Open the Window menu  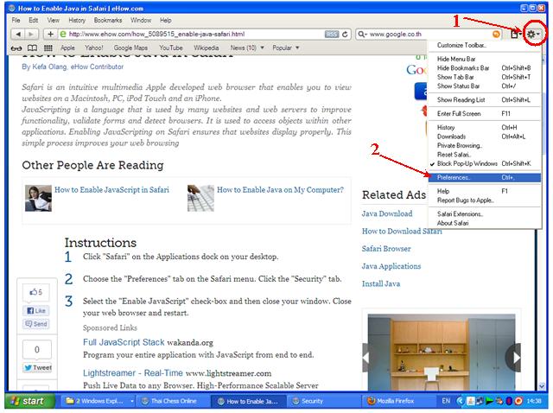pyautogui.click(x=141, y=21)
